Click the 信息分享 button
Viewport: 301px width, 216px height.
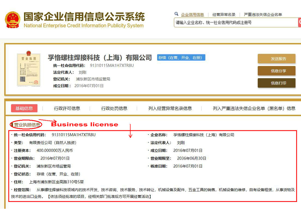click(276, 71)
